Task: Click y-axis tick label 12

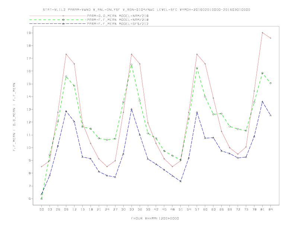Action: point(29,122)
